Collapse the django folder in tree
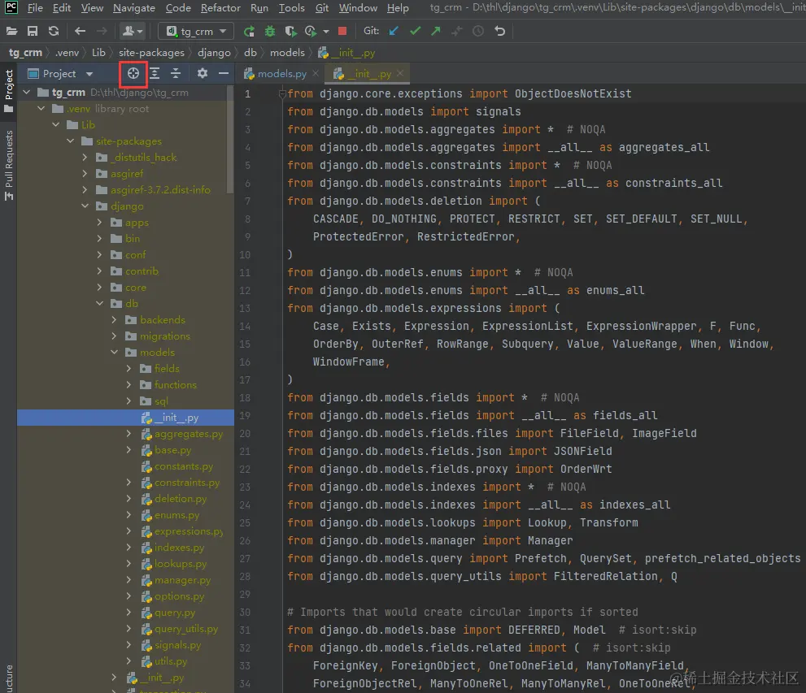The width and height of the screenshot is (806, 693). [85, 206]
